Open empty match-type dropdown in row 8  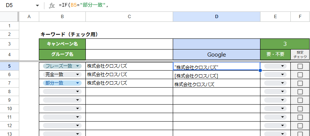62,92
